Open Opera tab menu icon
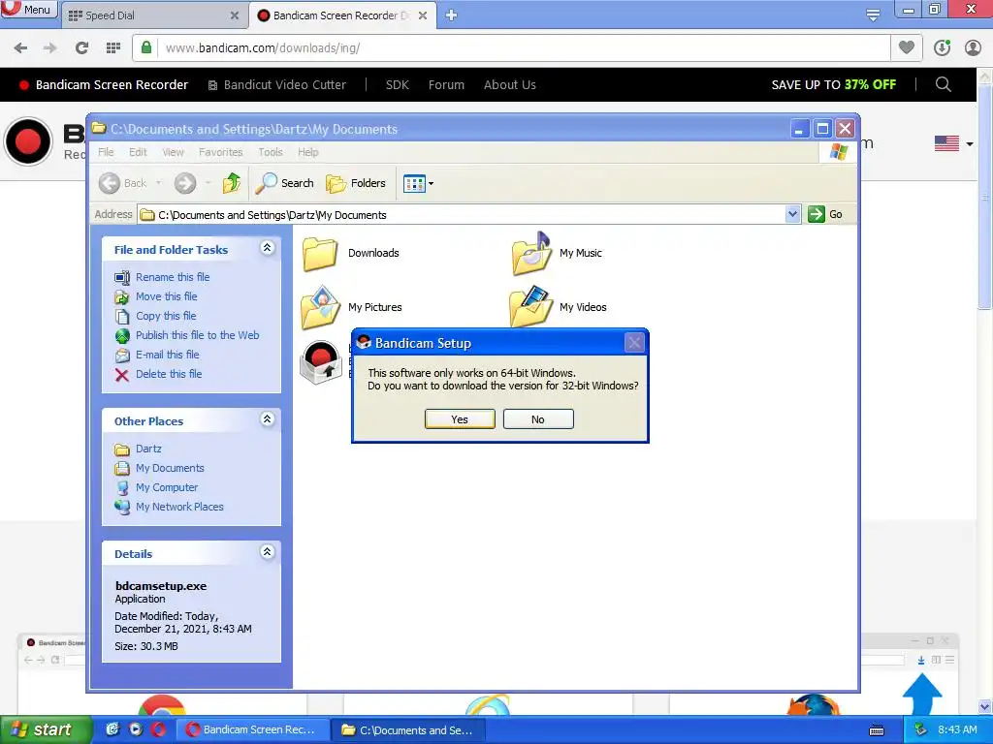The height and width of the screenshot is (744, 993). pyautogui.click(x=873, y=15)
